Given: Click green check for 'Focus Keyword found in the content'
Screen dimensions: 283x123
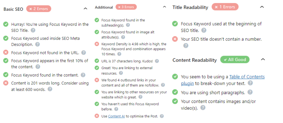Looking at the screenshot, I should [6, 74].
